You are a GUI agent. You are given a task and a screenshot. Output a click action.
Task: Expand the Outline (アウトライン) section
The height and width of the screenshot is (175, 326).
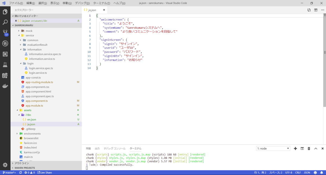coord(46,163)
